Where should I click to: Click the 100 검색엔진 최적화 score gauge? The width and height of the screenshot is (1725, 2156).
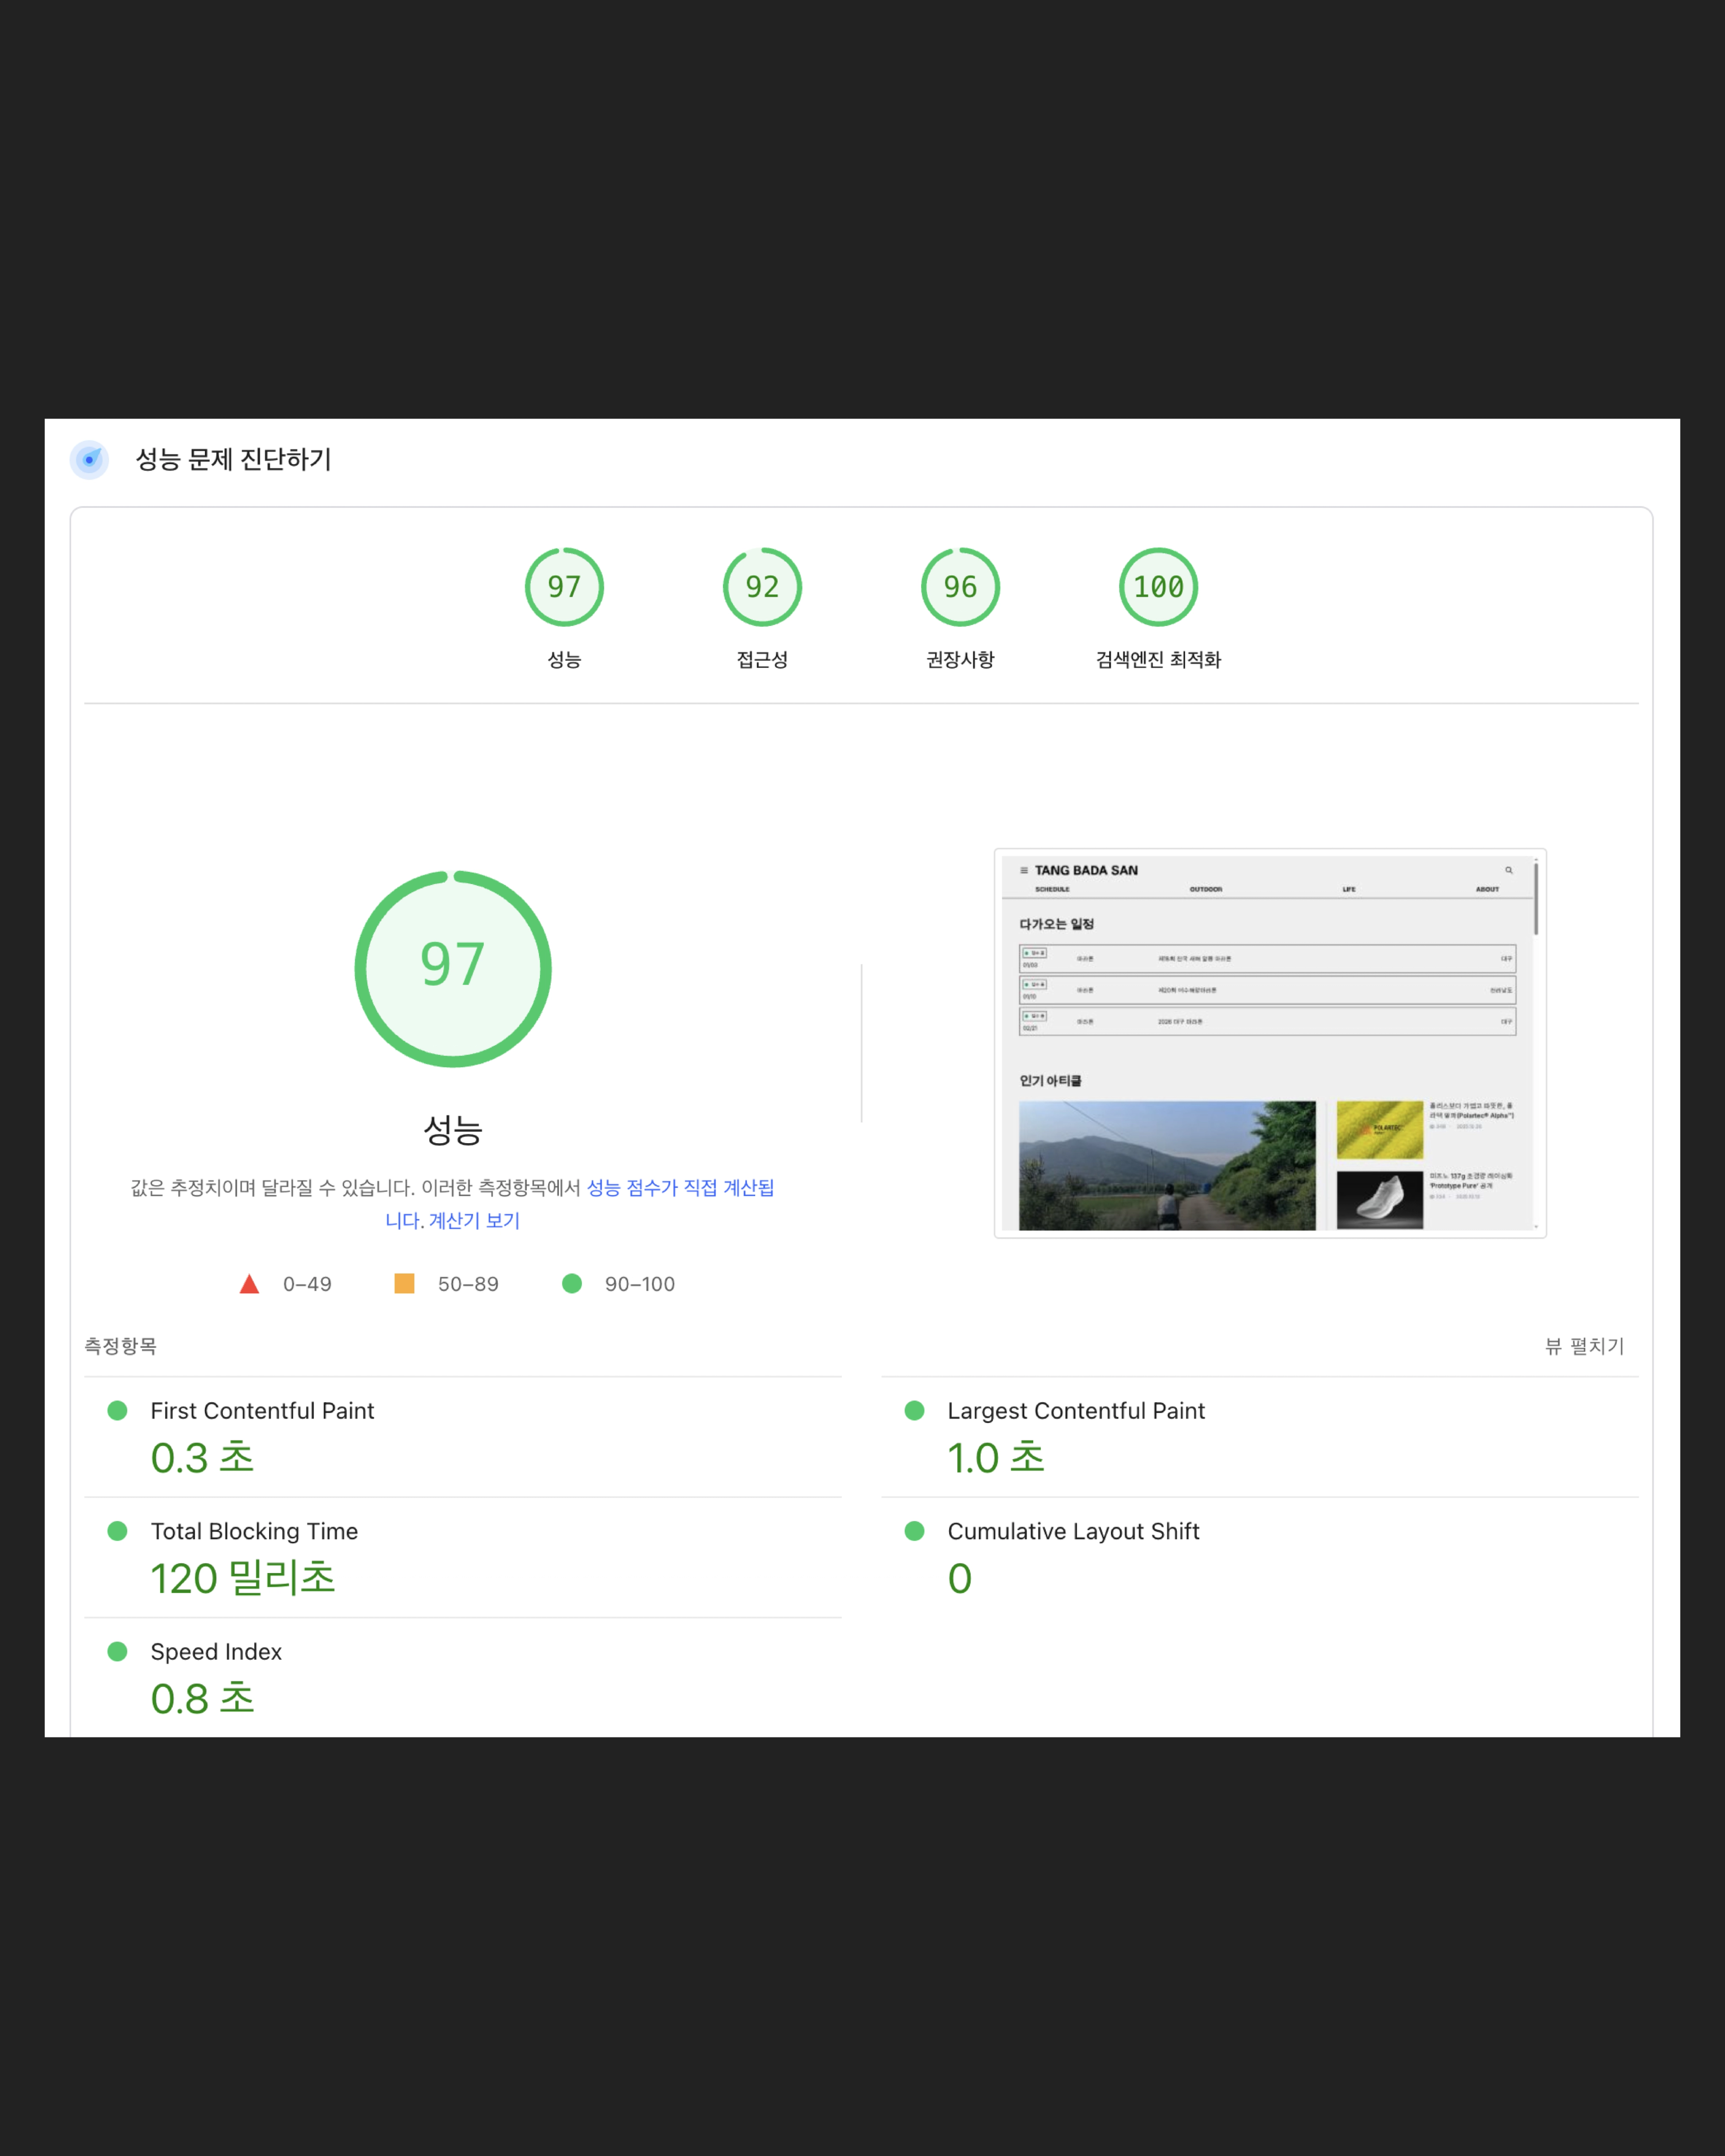point(1158,587)
